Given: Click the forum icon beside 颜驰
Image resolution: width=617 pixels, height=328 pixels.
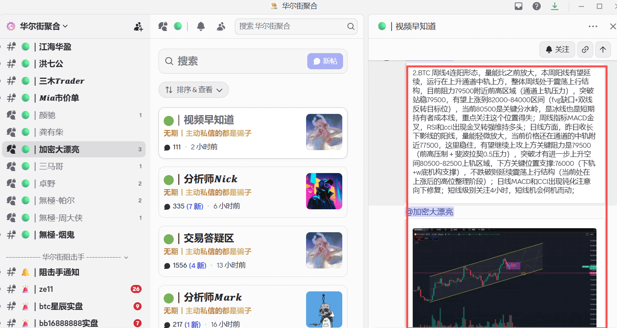Looking at the screenshot, I should coord(11,115).
